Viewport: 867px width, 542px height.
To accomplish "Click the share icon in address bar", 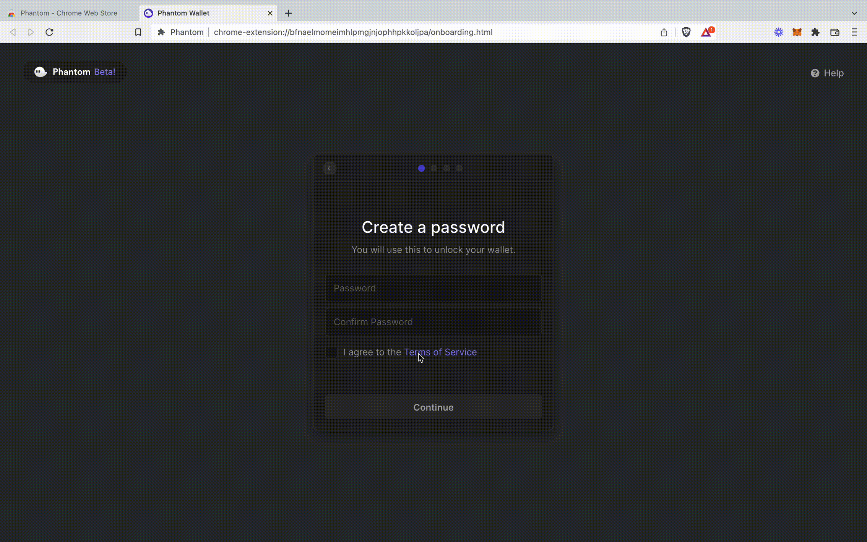I will click(664, 32).
